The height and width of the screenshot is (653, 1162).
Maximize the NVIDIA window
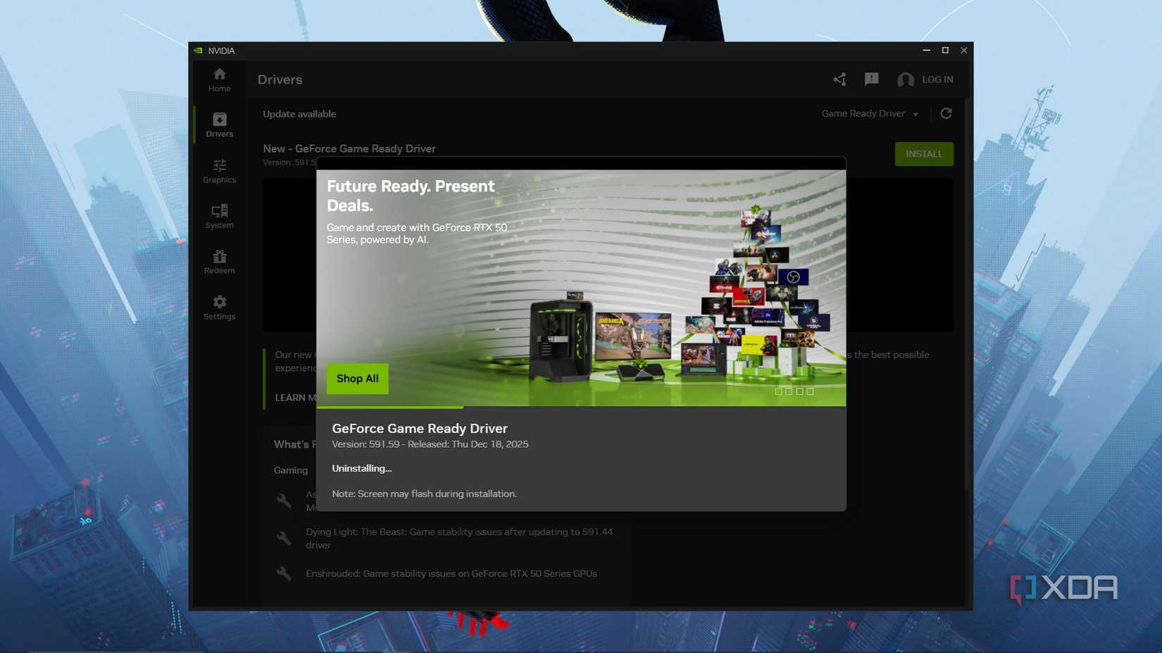point(945,50)
